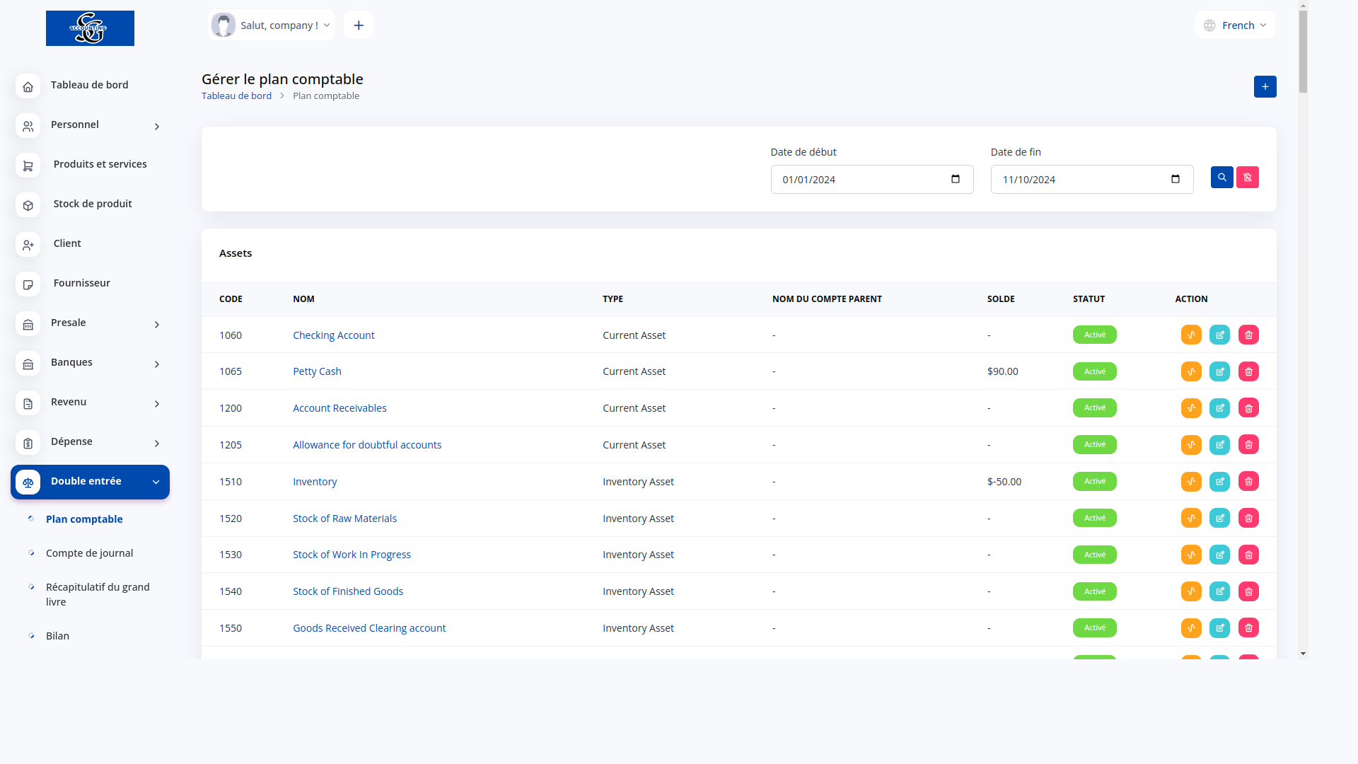Open the Client section
This screenshot has height=764, width=1358.
[90, 243]
